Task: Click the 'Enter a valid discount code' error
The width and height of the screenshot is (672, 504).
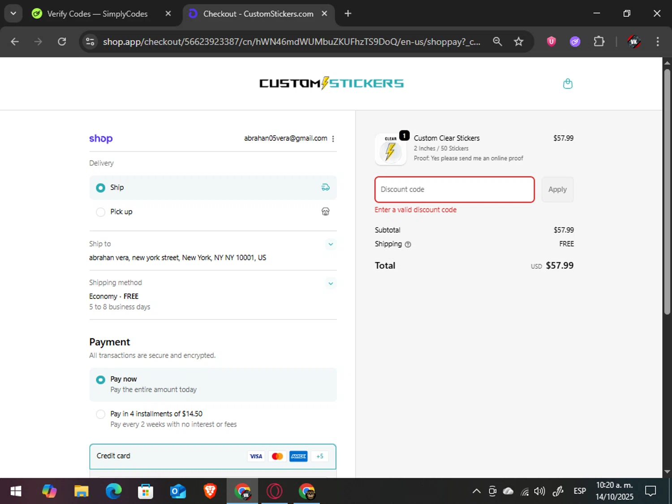Action: click(x=416, y=210)
